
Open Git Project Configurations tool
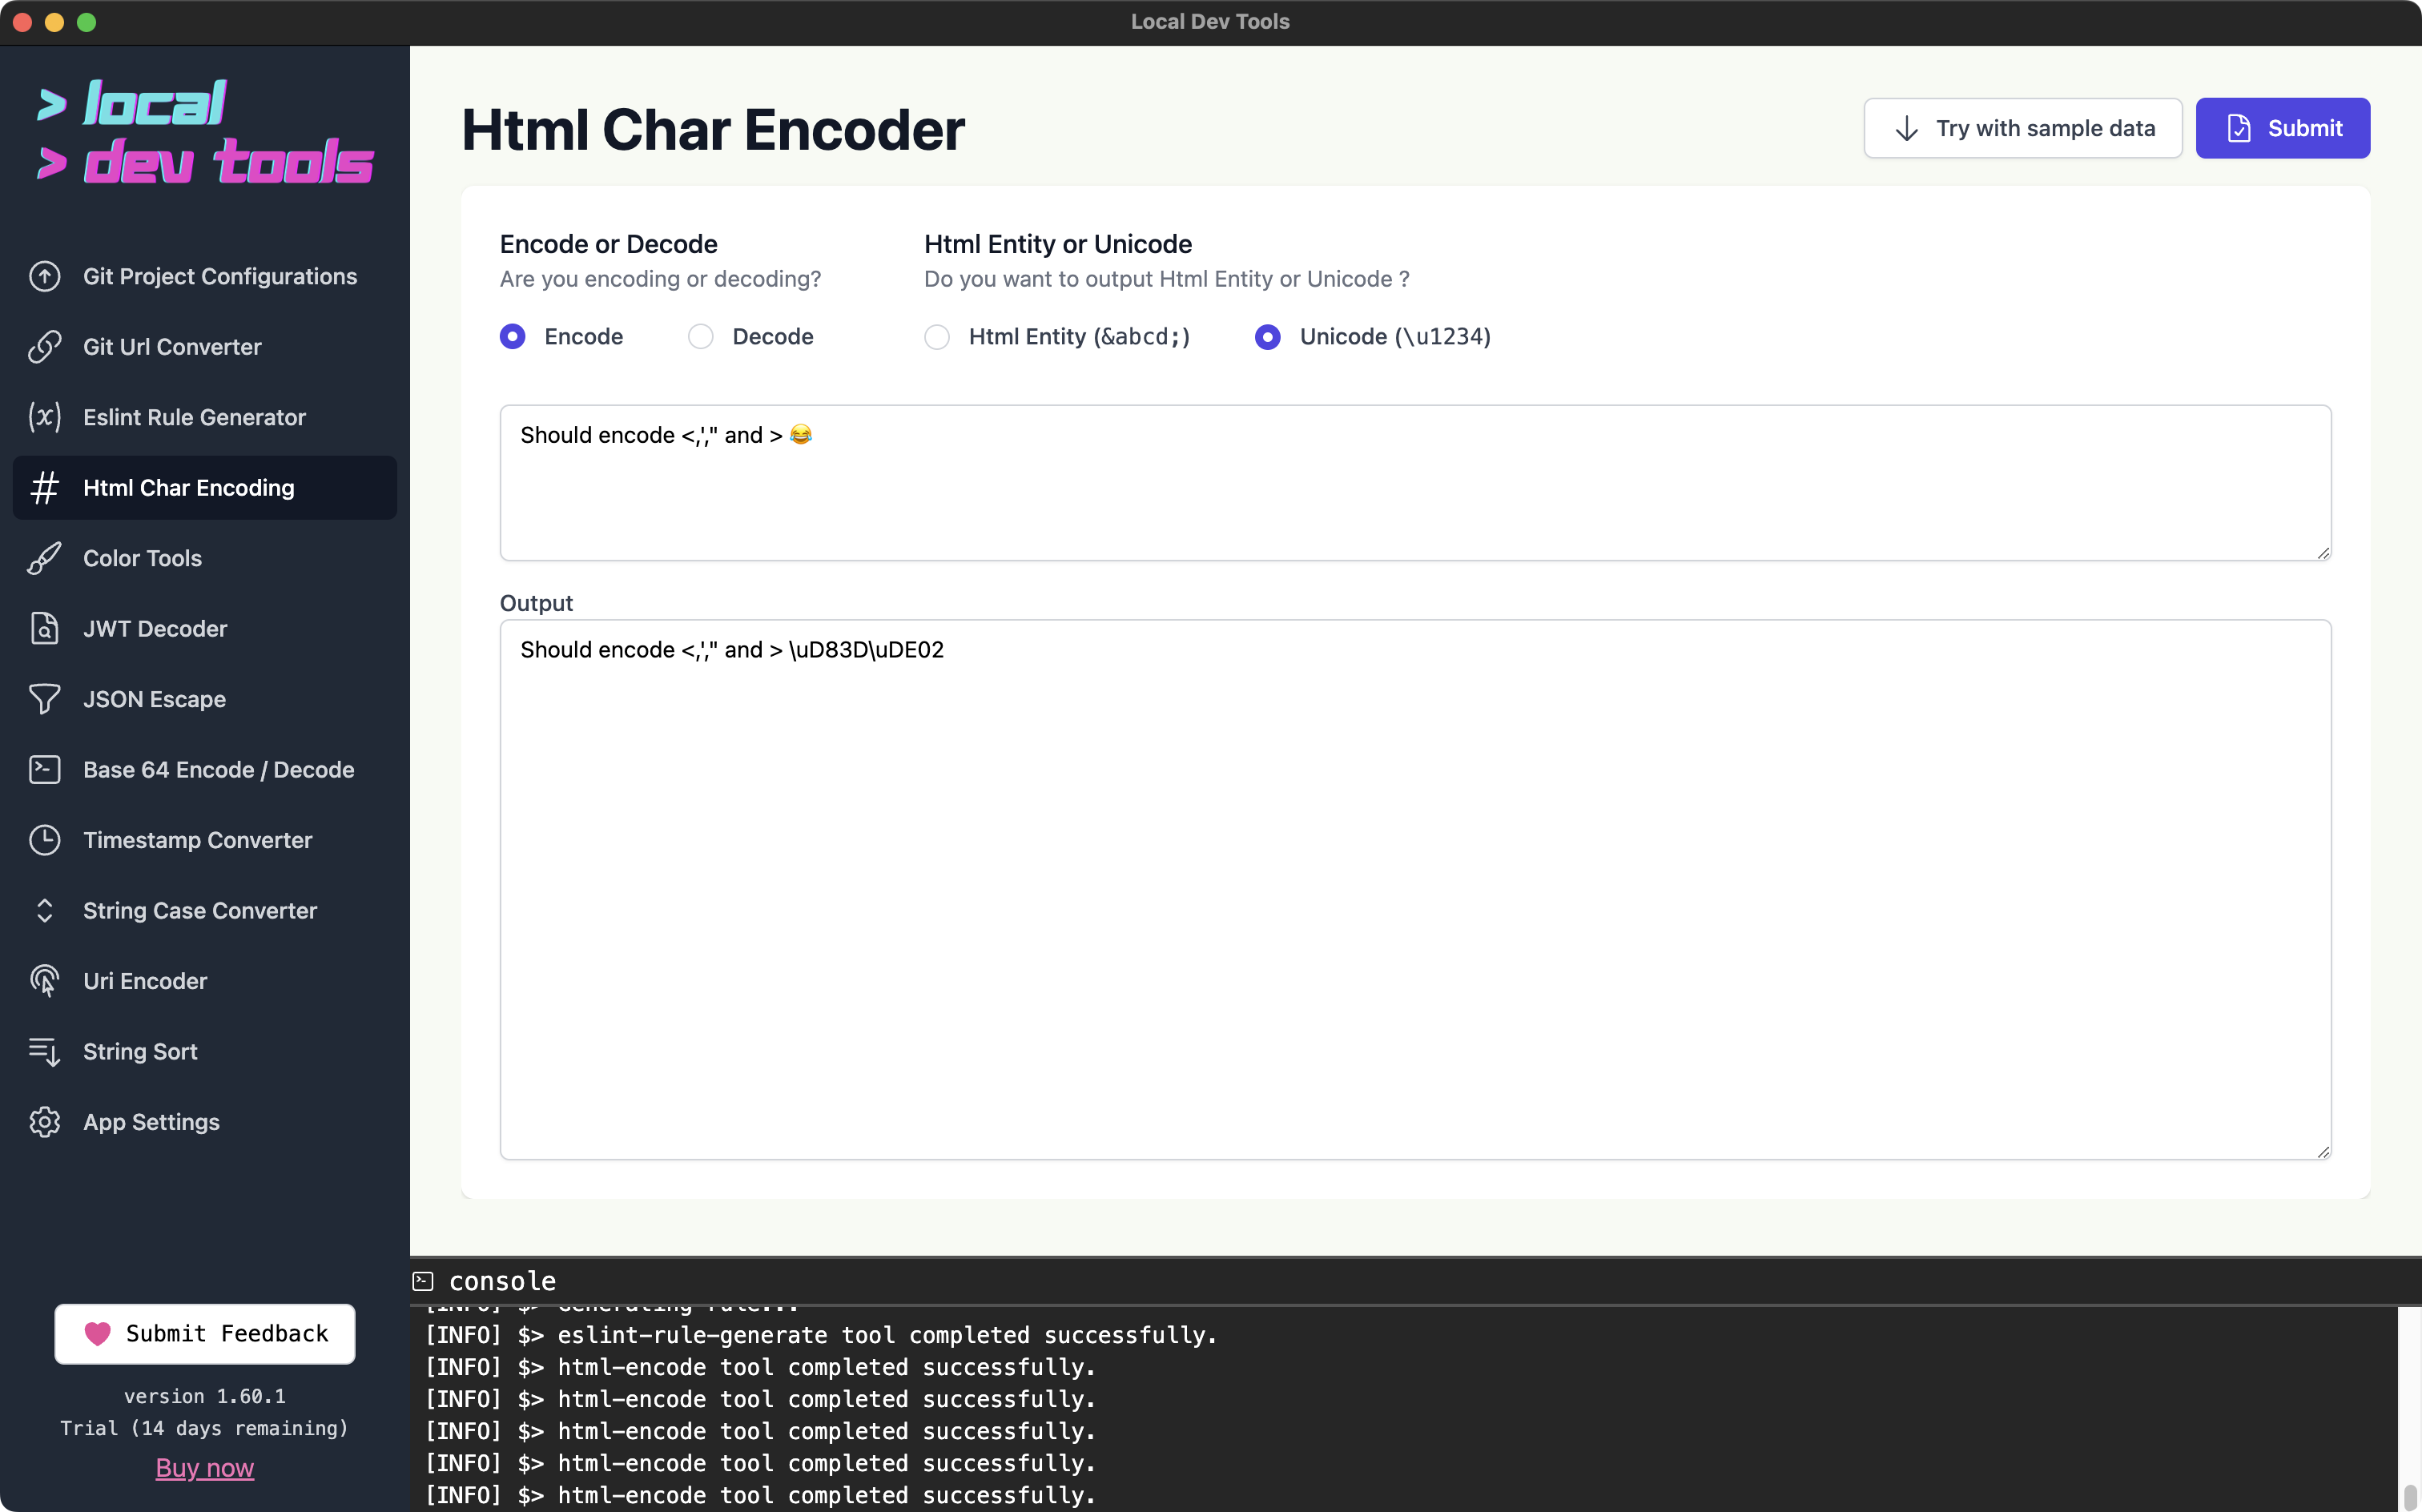click(205, 276)
